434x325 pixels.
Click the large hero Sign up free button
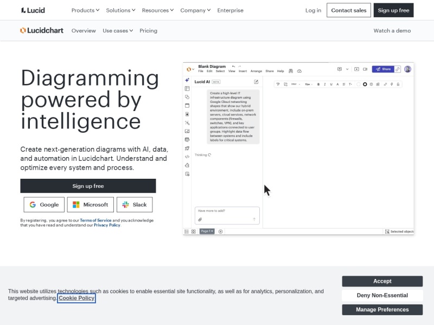(88, 186)
